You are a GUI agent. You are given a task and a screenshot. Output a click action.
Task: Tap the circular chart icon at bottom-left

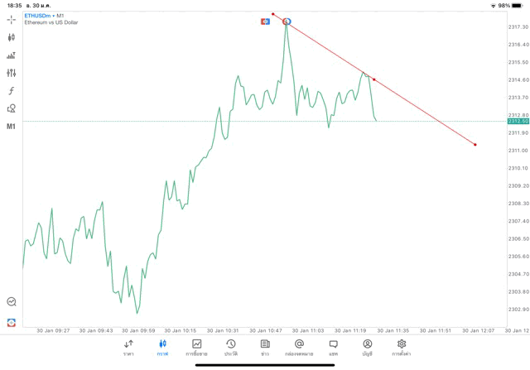click(12, 302)
